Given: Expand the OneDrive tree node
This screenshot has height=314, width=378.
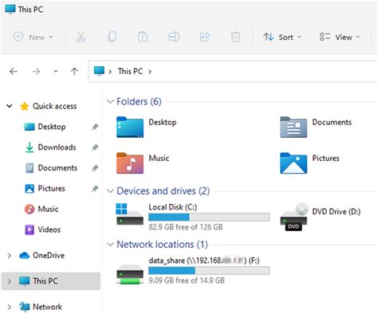Looking at the screenshot, I should pyautogui.click(x=10, y=256).
